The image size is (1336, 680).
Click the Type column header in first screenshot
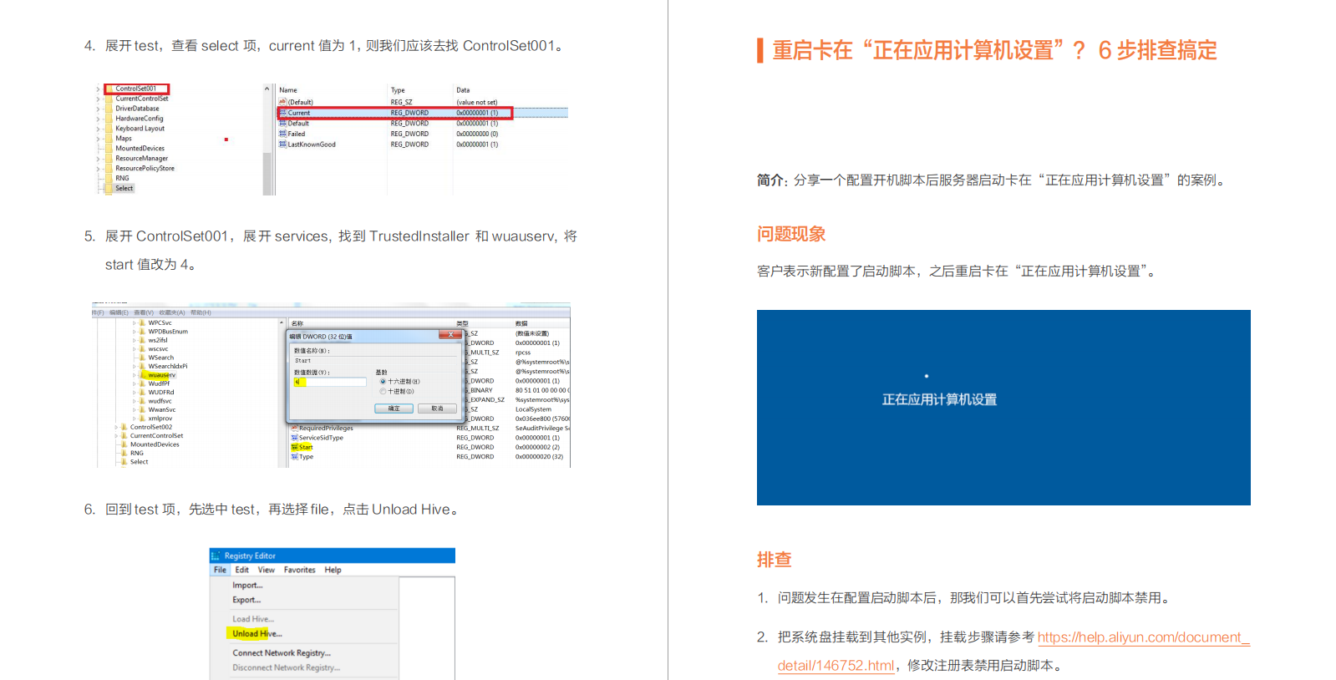pyautogui.click(x=398, y=90)
